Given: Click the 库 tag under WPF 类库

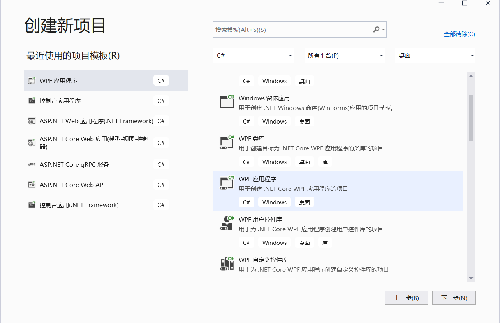Looking at the screenshot, I should pos(325,162).
